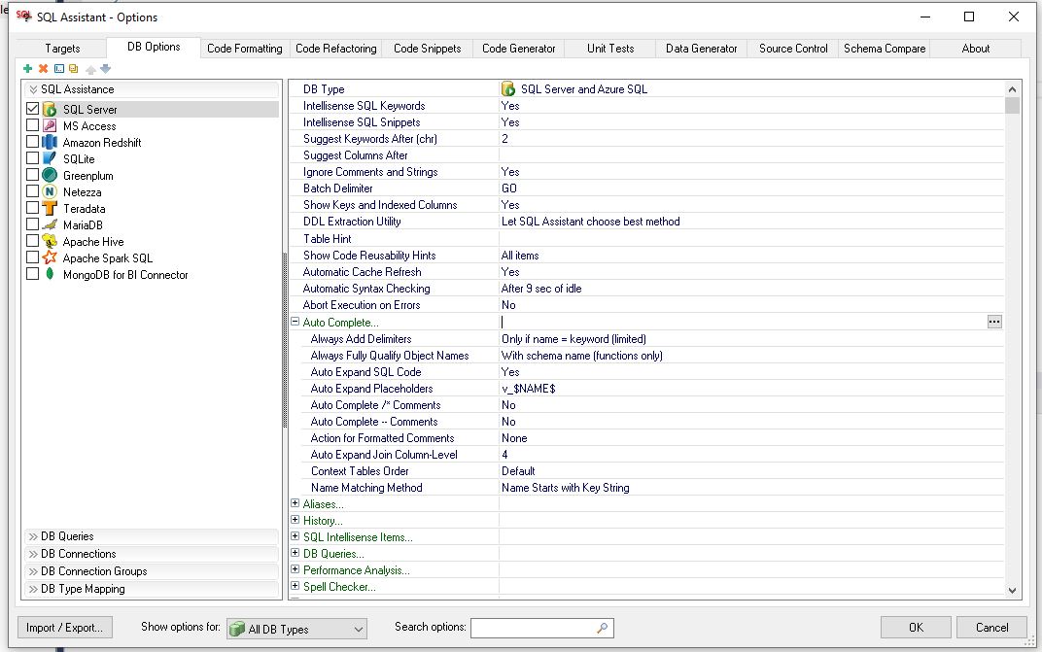Check the Greenplum checkbox

tap(33, 175)
